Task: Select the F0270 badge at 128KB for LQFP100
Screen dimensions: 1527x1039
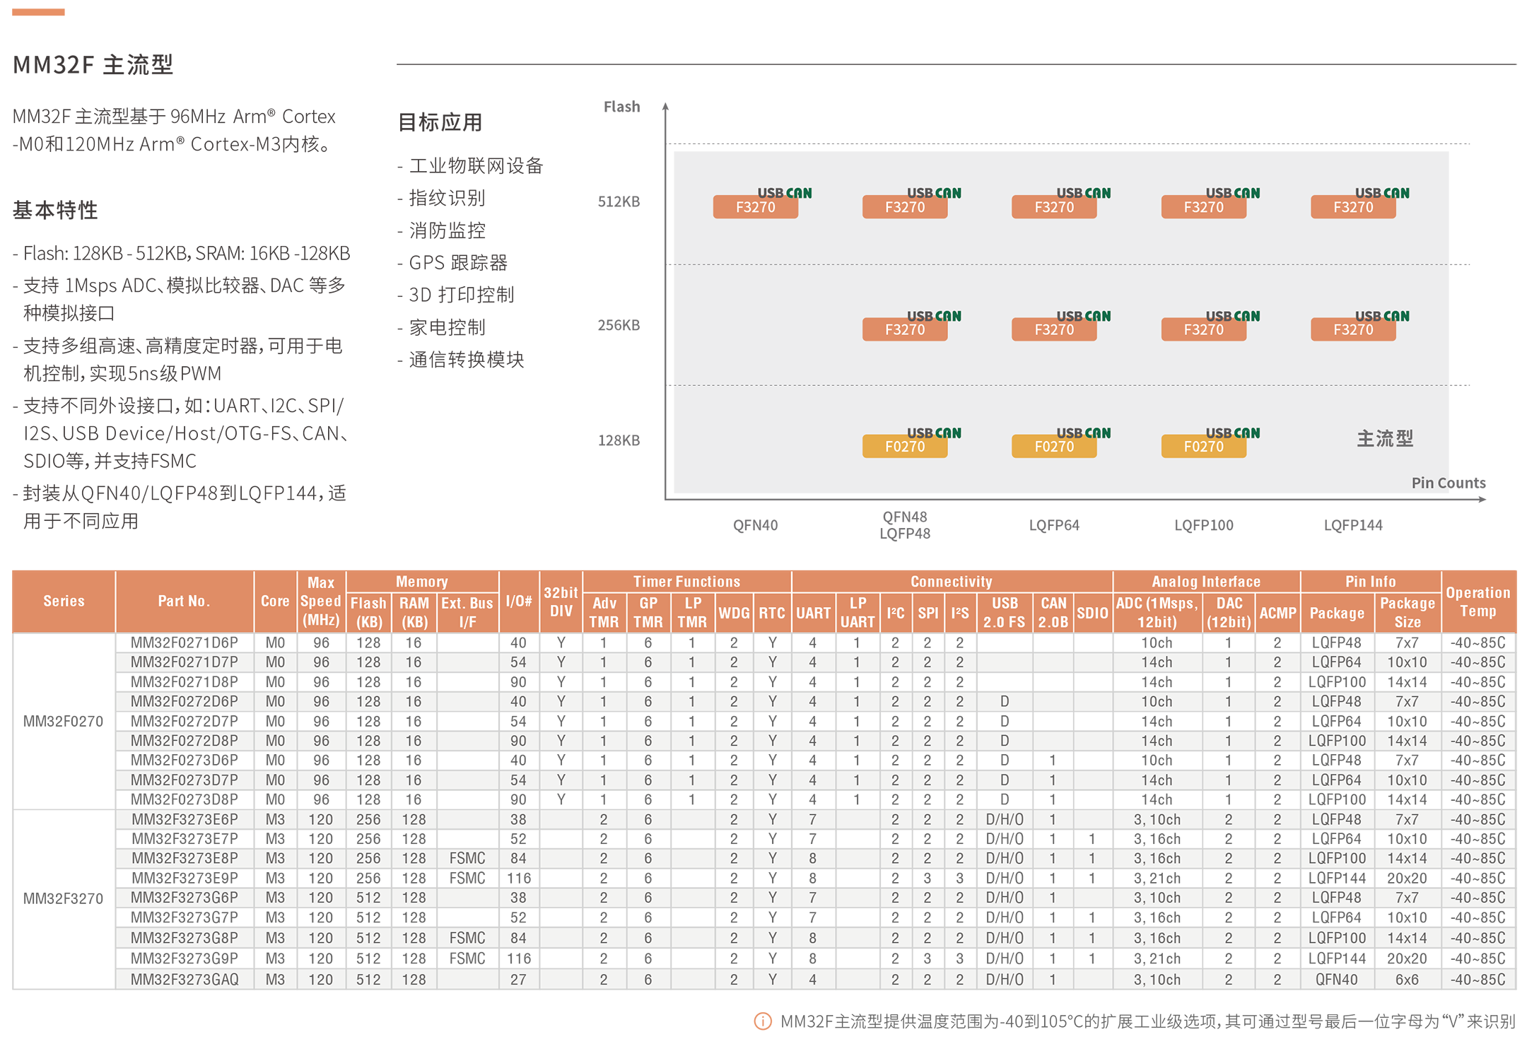Action: coord(1203,446)
